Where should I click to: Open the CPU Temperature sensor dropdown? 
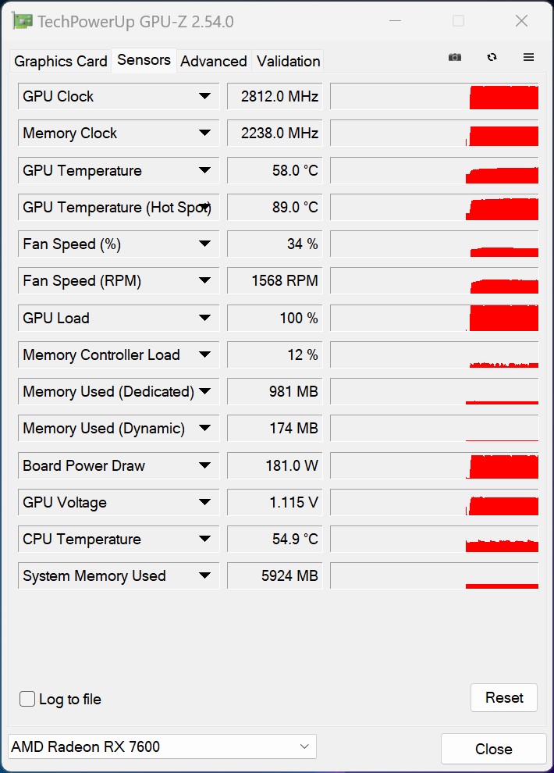click(x=205, y=539)
